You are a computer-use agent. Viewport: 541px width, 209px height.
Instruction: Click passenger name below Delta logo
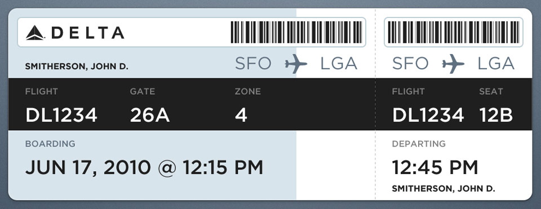click(77, 66)
